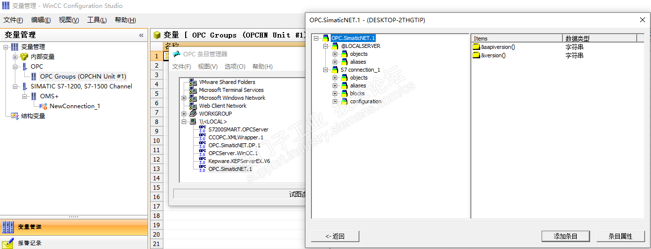Select CCOPC.XMLWrapper.1 in the server list

(236, 137)
